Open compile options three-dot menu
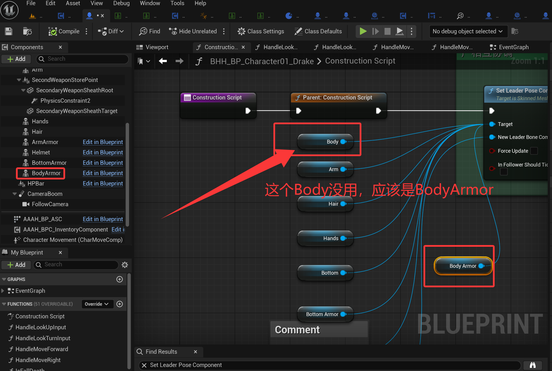The width and height of the screenshot is (552, 371). (x=86, y=31)
